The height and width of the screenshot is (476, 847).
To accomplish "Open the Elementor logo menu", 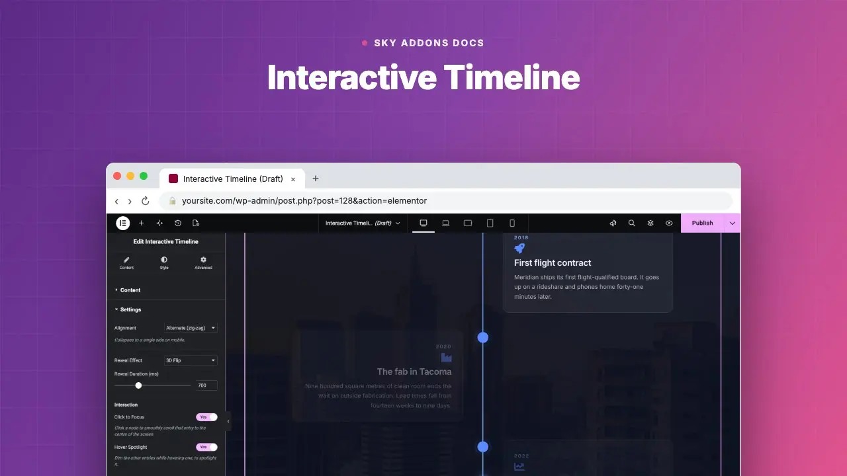I will 122,223.
